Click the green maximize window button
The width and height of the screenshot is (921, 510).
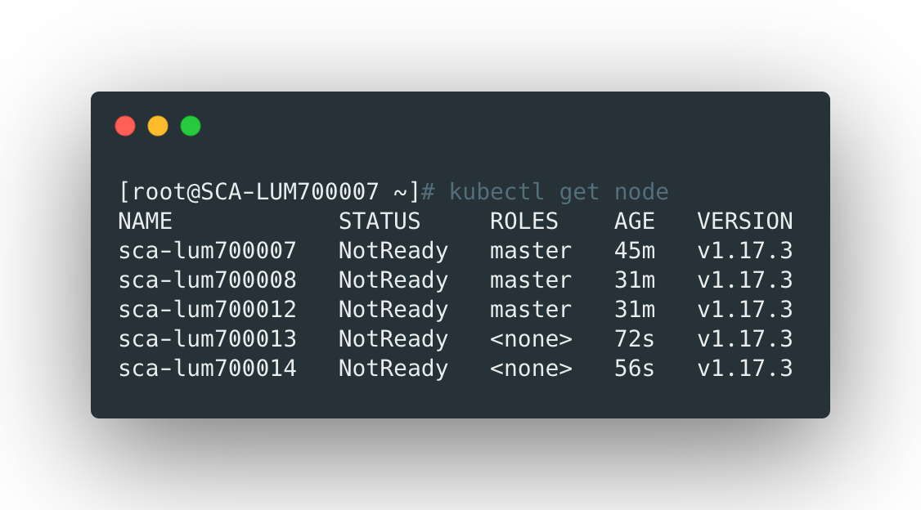click(191, 126)
